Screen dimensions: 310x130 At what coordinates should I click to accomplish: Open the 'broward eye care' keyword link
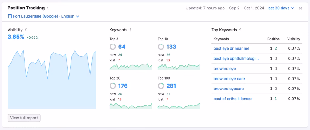pos(229,79)
